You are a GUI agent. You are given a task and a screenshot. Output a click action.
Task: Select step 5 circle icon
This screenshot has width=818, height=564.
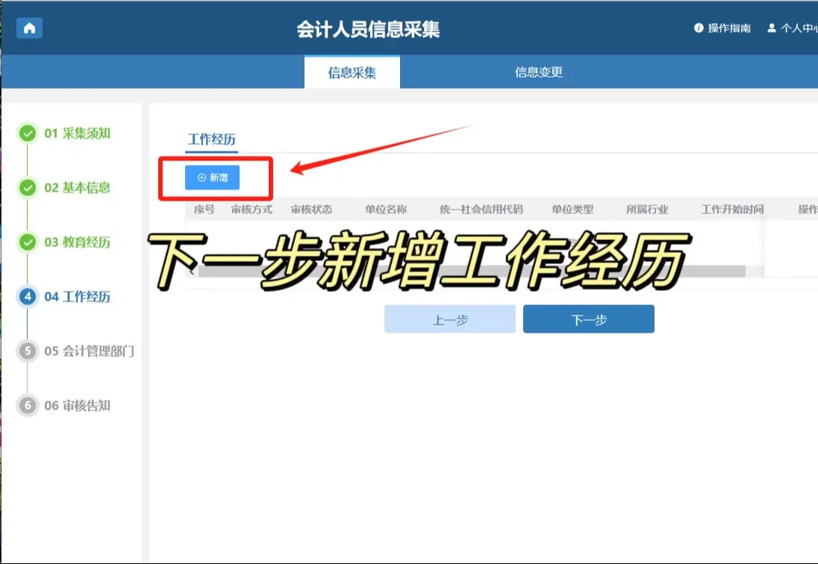[28, 351]
